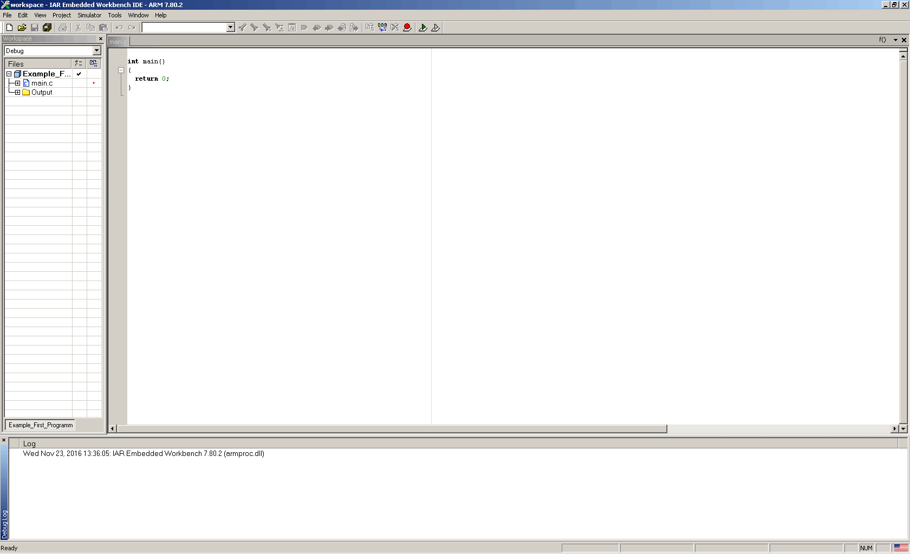This screenshot has height=554, width=910.
Task: Open the Debug configuration dropdown
Action: (x=96, y=51)
